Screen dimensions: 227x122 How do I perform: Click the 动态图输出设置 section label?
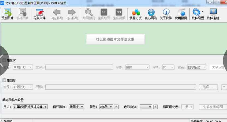pos(13,100)
